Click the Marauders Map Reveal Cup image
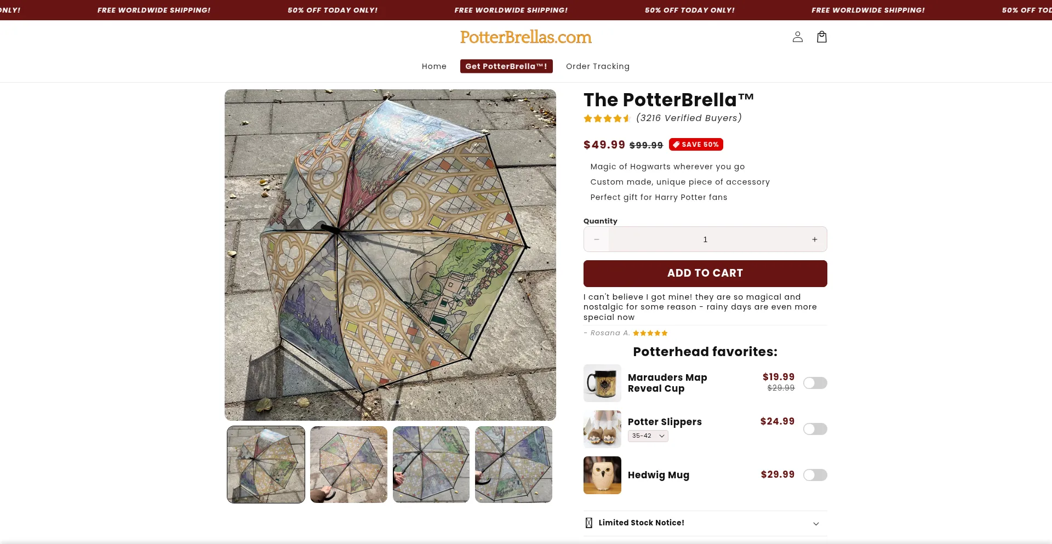This screenshot has height=544, width=1052. (x=602, y=383)
